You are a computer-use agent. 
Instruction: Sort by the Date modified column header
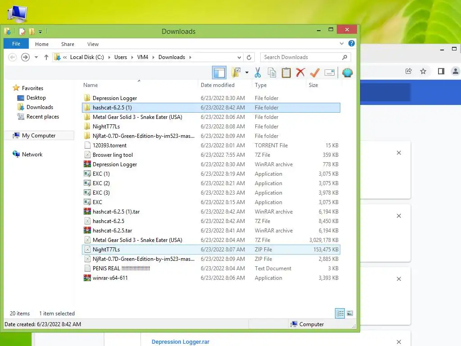click(x=217, y=85)
